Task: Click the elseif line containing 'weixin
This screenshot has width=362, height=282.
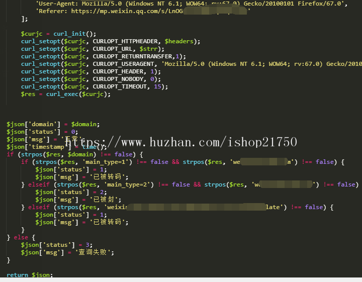Action: click(x=177, y=207)
